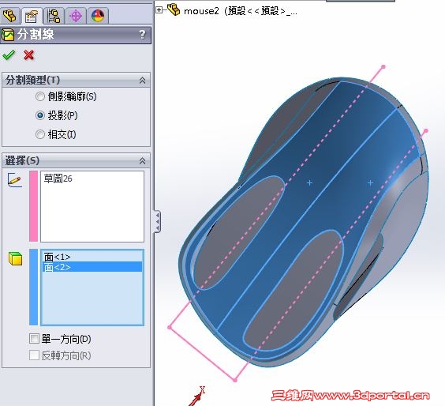Select the 側影輪廓(S) radio option

pos(40,96)
